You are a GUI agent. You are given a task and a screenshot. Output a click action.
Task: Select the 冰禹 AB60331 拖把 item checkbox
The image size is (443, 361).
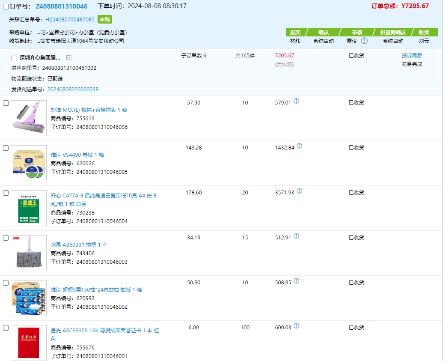coord(6,238)
